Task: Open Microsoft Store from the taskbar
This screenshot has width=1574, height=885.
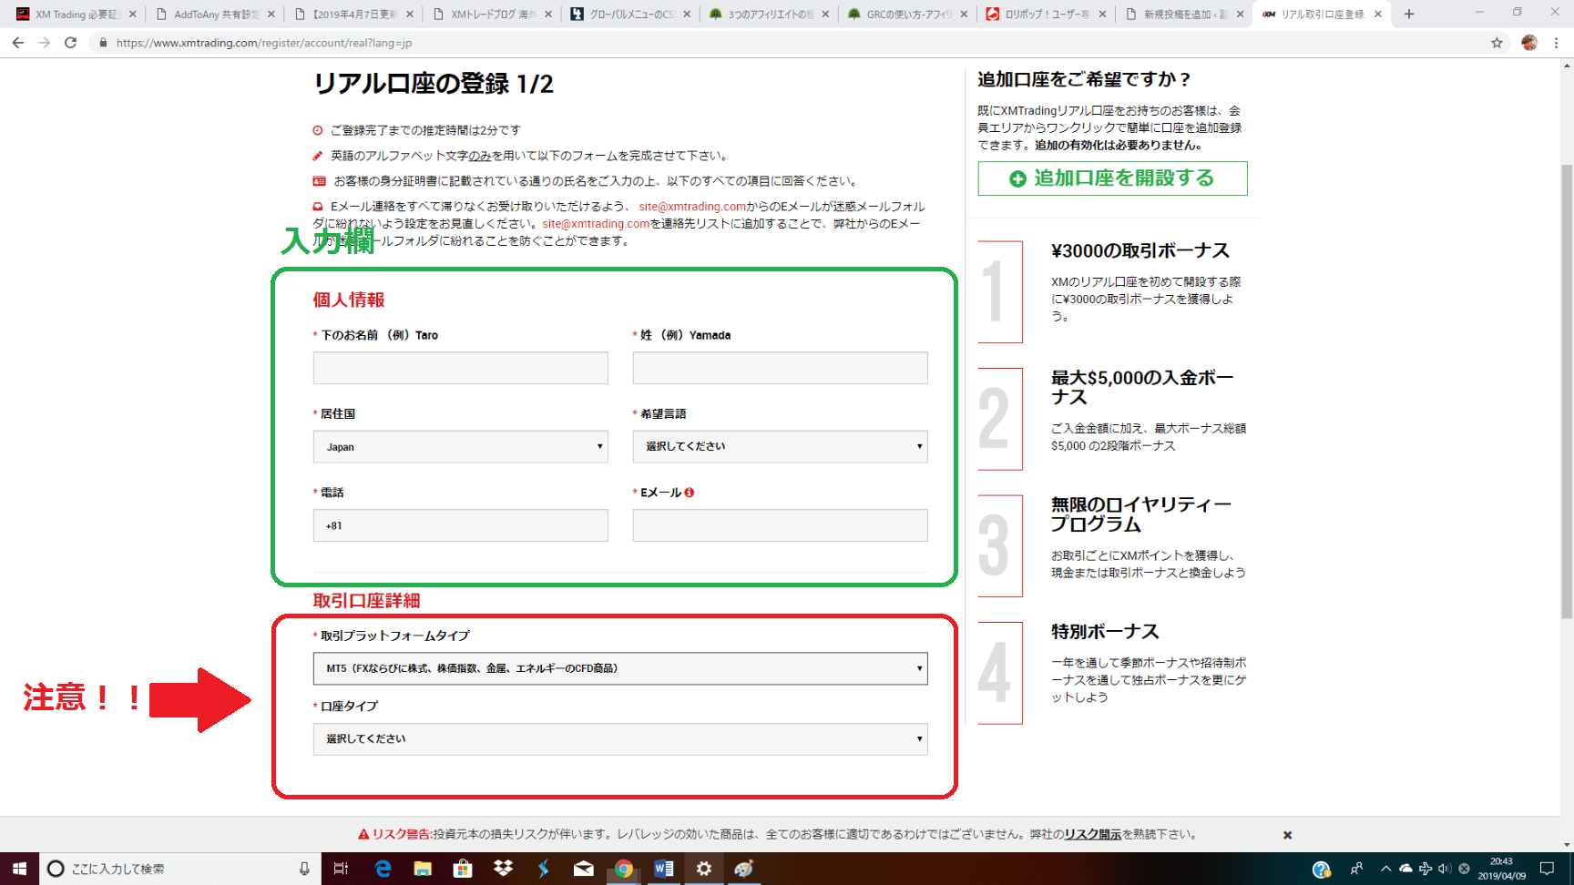Action: [x=463, y=869]
